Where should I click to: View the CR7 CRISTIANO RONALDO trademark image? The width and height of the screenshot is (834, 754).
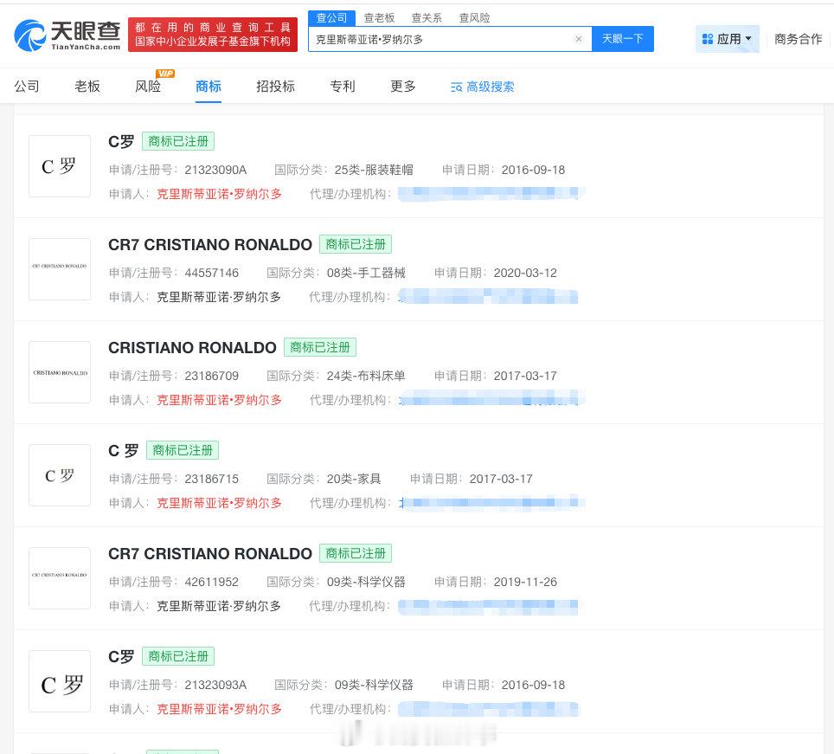59,268
